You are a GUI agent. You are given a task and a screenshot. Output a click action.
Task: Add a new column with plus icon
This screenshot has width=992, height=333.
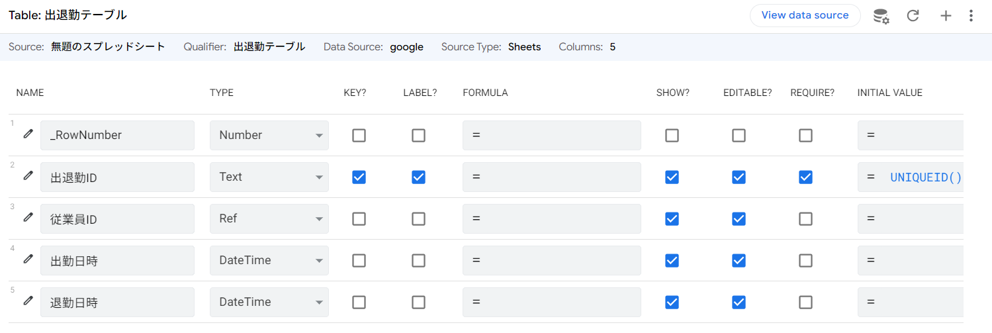[946, 16]
